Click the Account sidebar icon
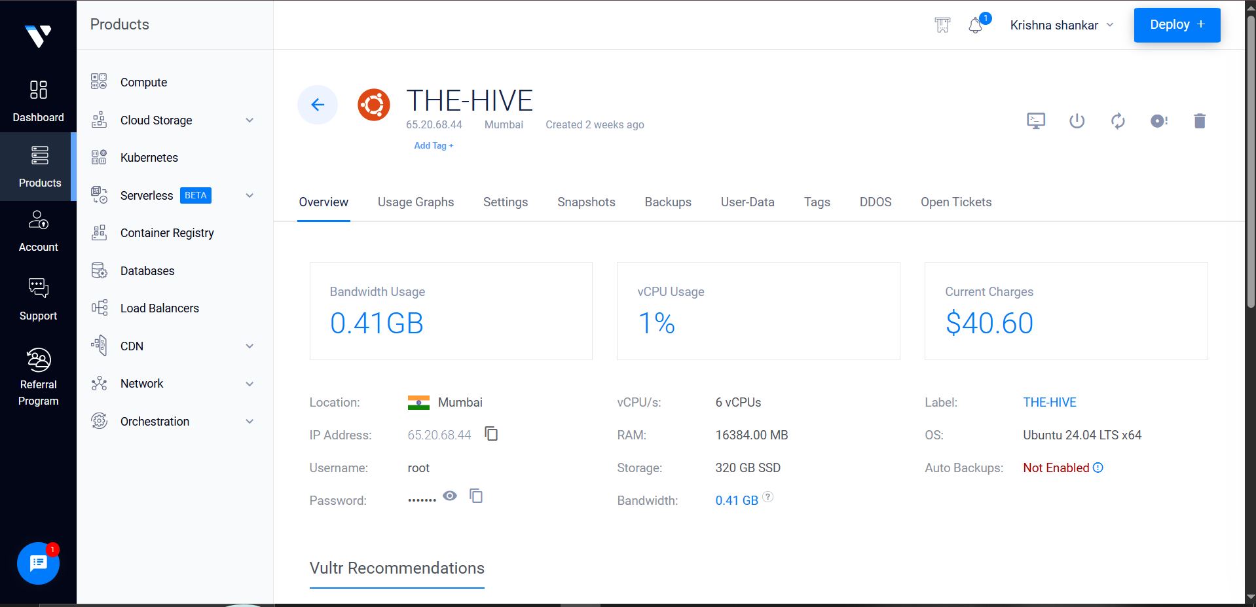 tap(39, 229)
